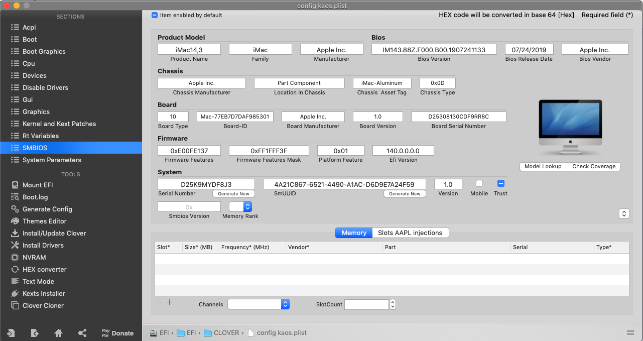Click the Serial Number input field

coord(206,184)
